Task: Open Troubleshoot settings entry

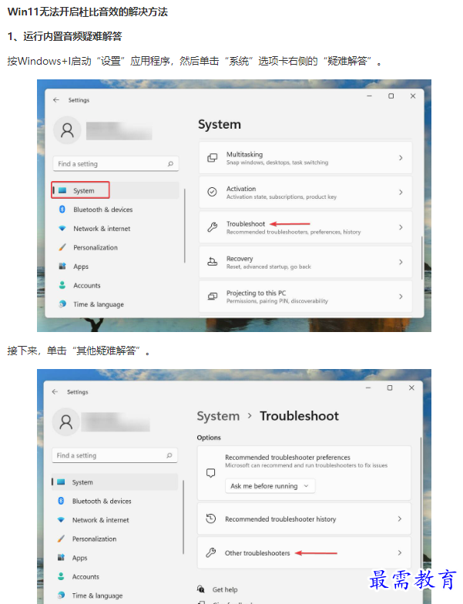Action: point(305,227)
